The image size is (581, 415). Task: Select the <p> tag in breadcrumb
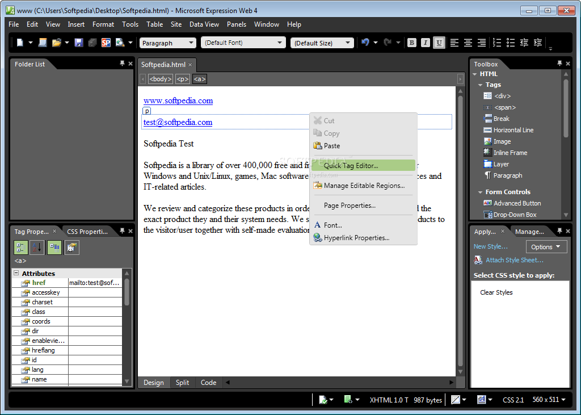[x=183, y=79]
